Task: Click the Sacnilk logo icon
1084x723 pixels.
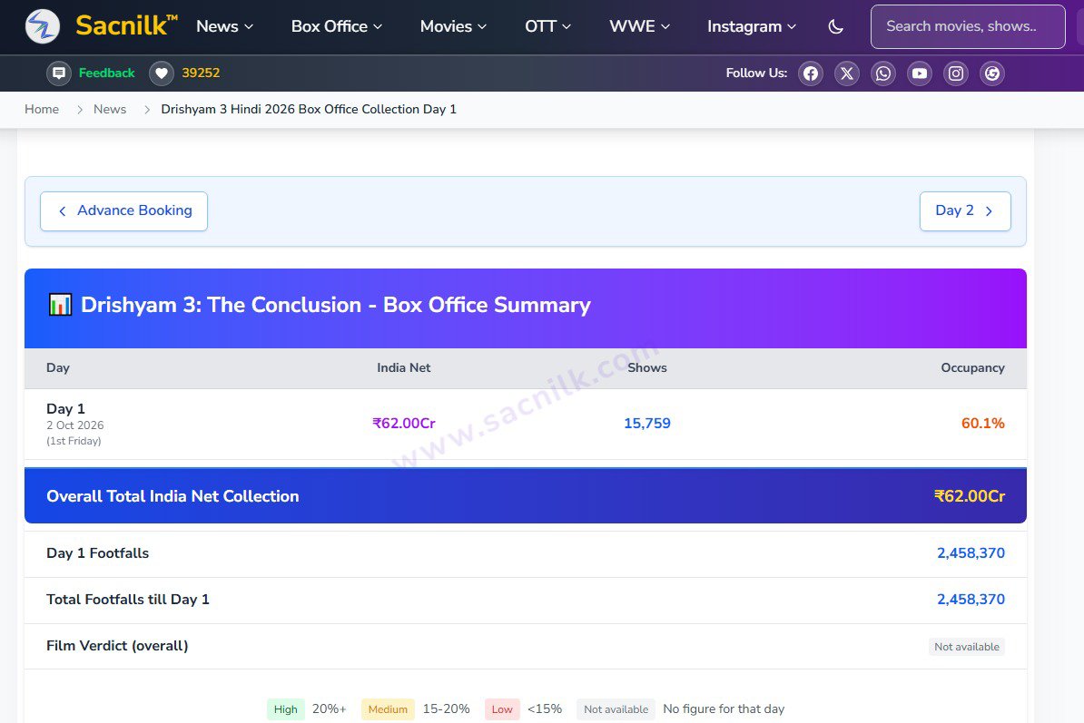Action: (x=42, y=26)
